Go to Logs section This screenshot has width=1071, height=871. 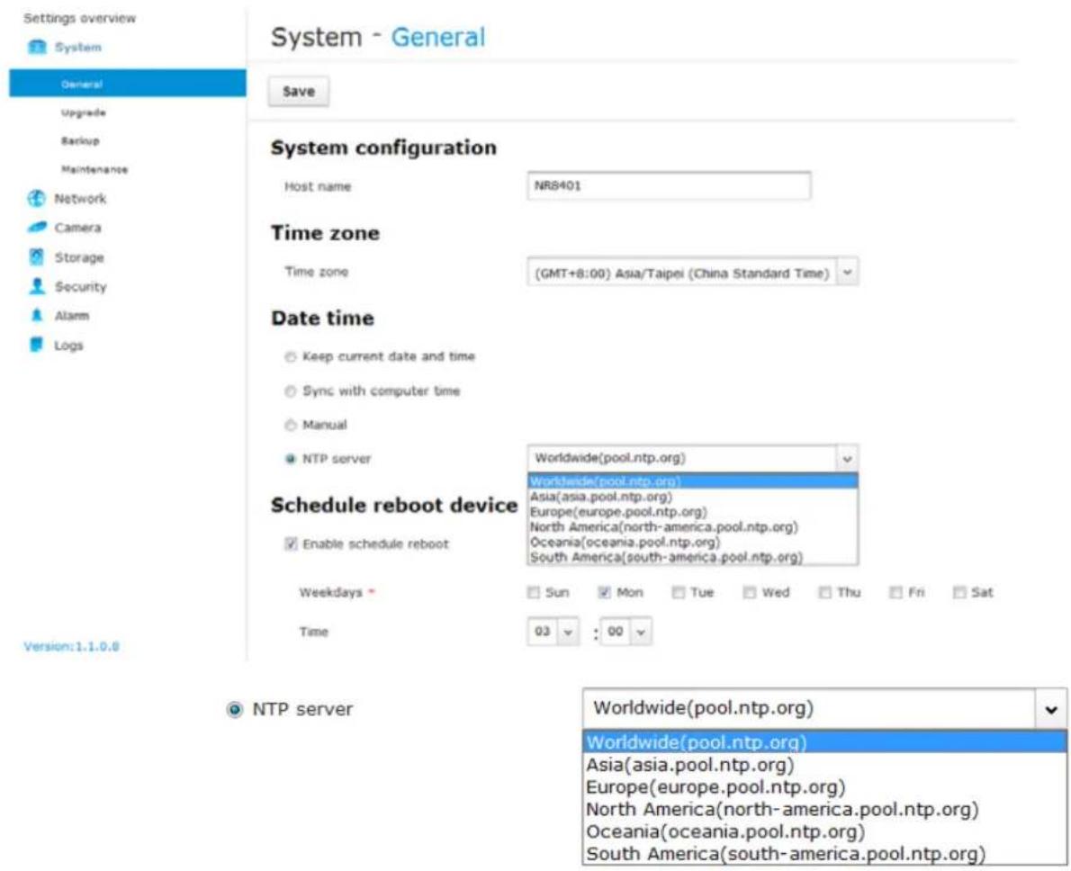(68, 346)
